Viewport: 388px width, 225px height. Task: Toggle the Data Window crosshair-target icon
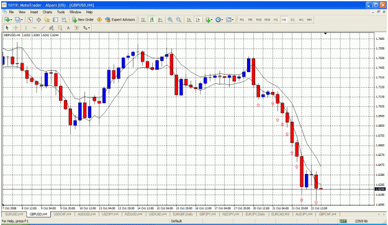(x=38, y=19)
